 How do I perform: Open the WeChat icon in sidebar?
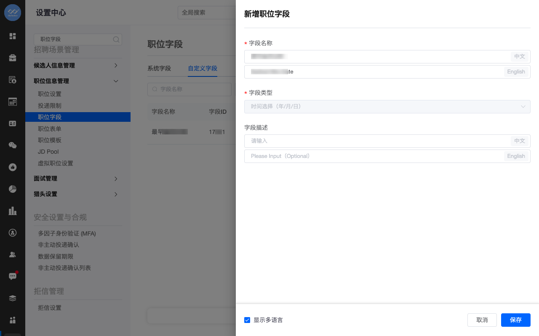[13, 145]
